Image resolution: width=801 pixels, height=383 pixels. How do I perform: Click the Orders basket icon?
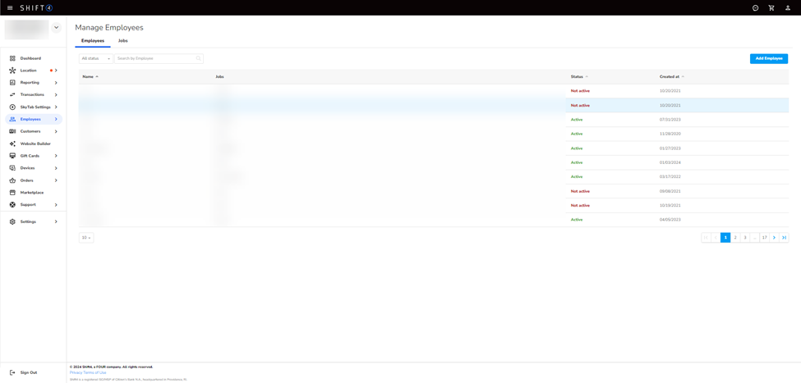click(x=13, y=180)
